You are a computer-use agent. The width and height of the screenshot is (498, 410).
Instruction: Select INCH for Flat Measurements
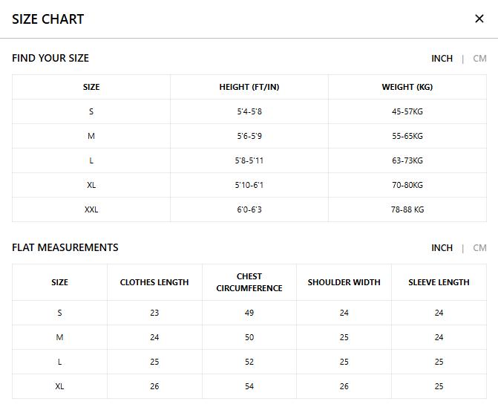442,248
